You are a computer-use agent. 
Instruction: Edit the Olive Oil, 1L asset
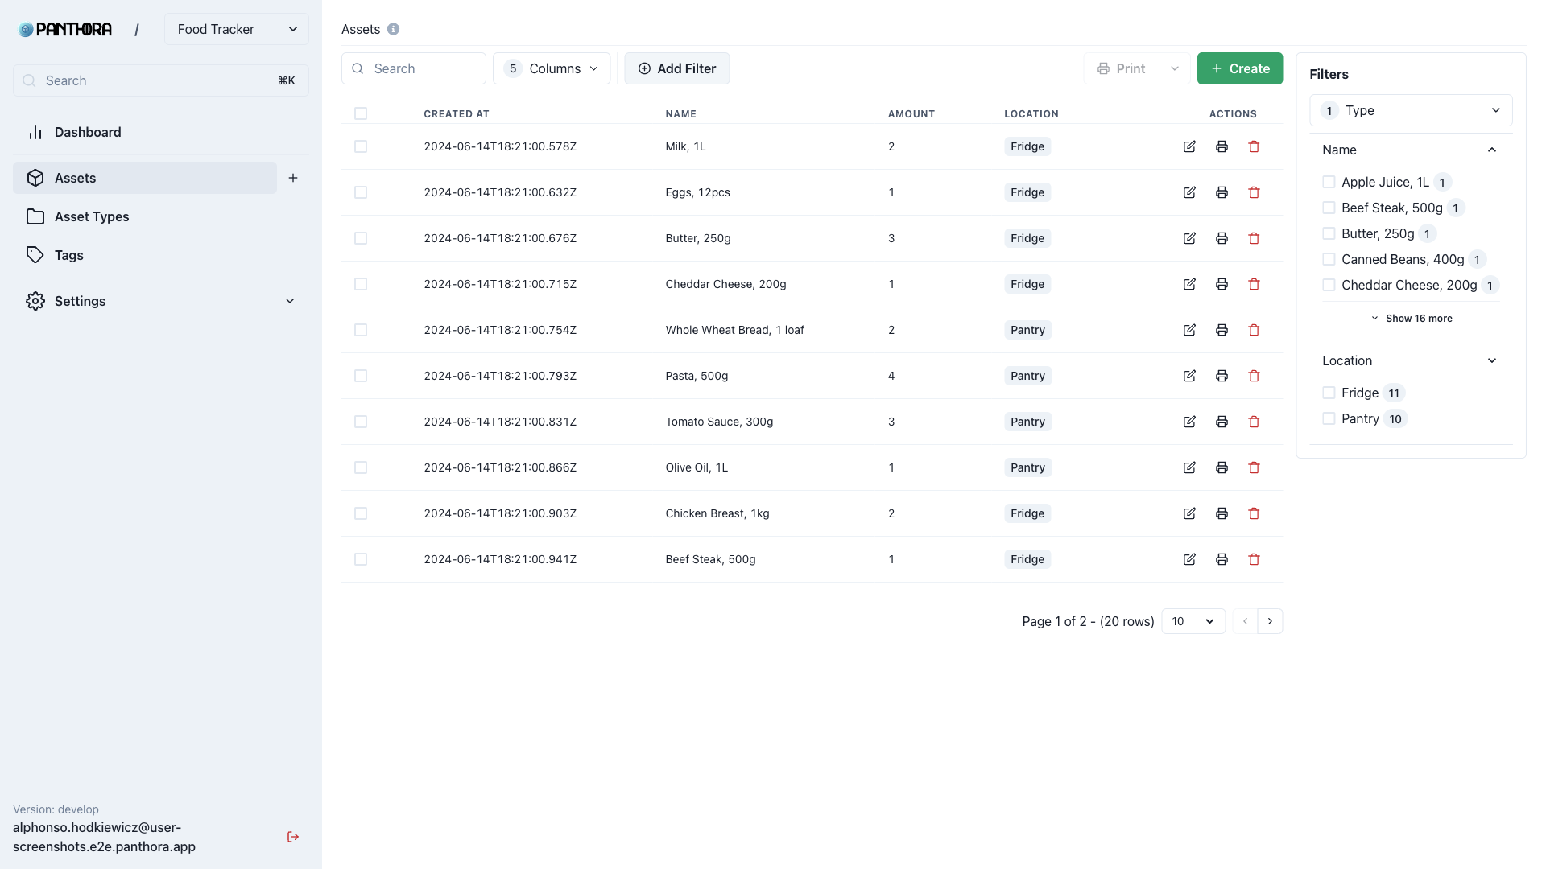pyautogui.click(x=1189, y=467)
